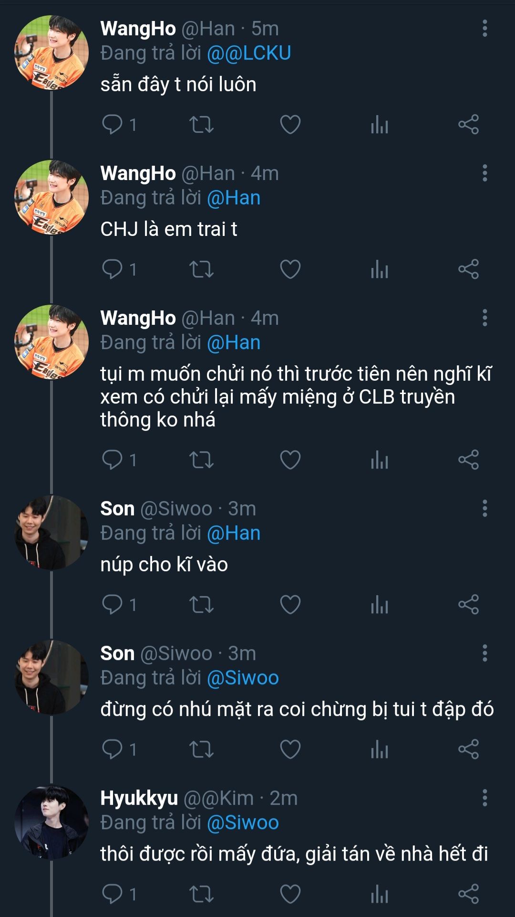
Task: View analytics for "đừng có nhú mặt" tweet
Action: tap(380, 749)
